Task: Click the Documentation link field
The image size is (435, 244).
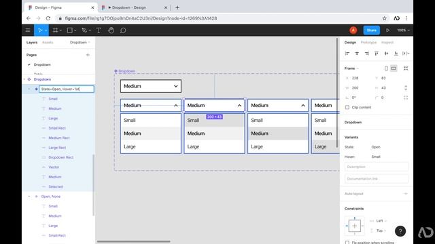Action: tap(376, 179)
